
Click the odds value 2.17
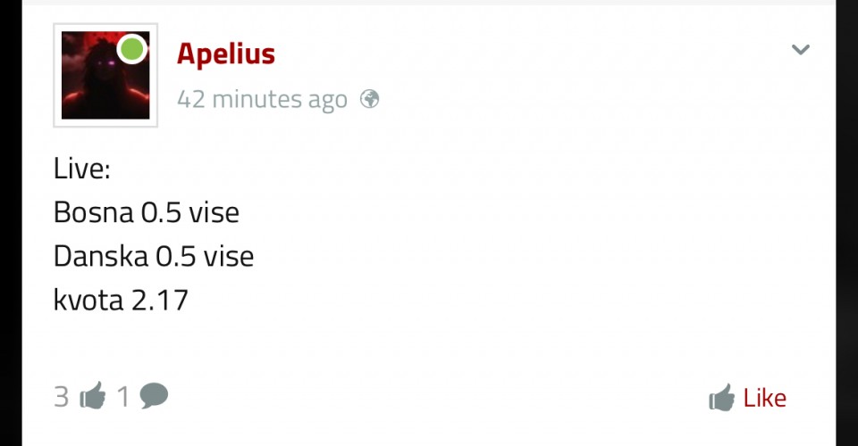click(160, 300)
